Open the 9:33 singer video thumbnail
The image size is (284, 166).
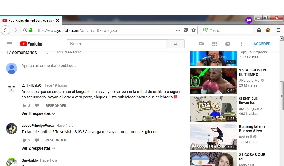[x=214, y=58]
